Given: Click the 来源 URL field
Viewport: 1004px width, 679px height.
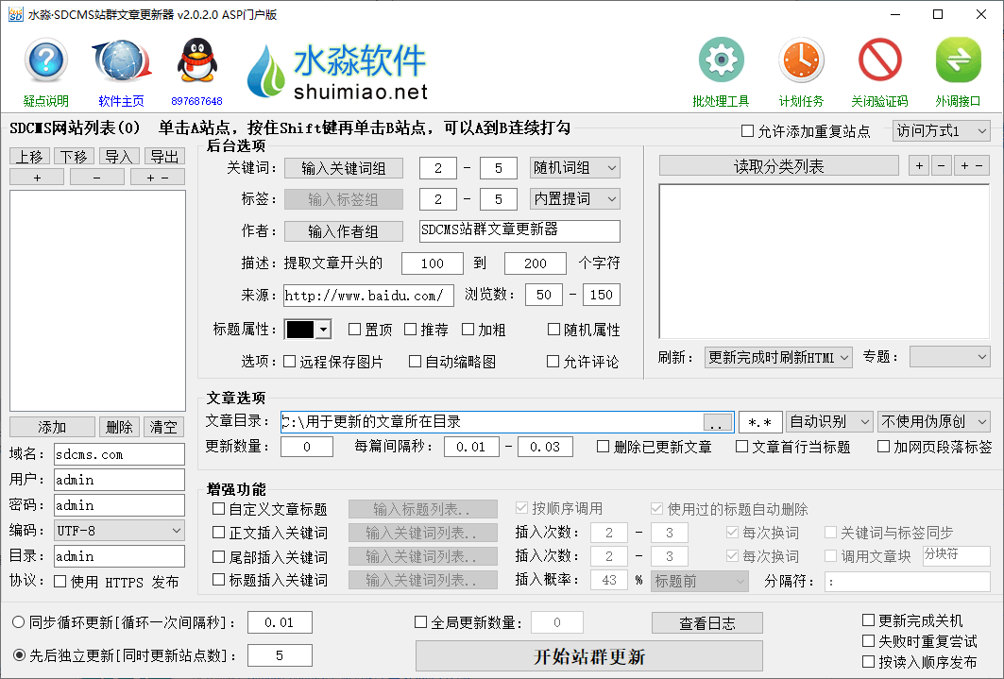Looking at the screenshot, I should [368, 295].
